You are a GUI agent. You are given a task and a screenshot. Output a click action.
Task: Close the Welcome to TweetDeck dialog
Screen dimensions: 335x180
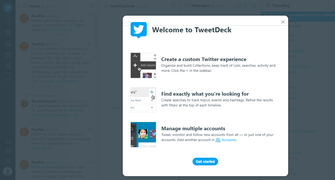click(x=283, y=22)
